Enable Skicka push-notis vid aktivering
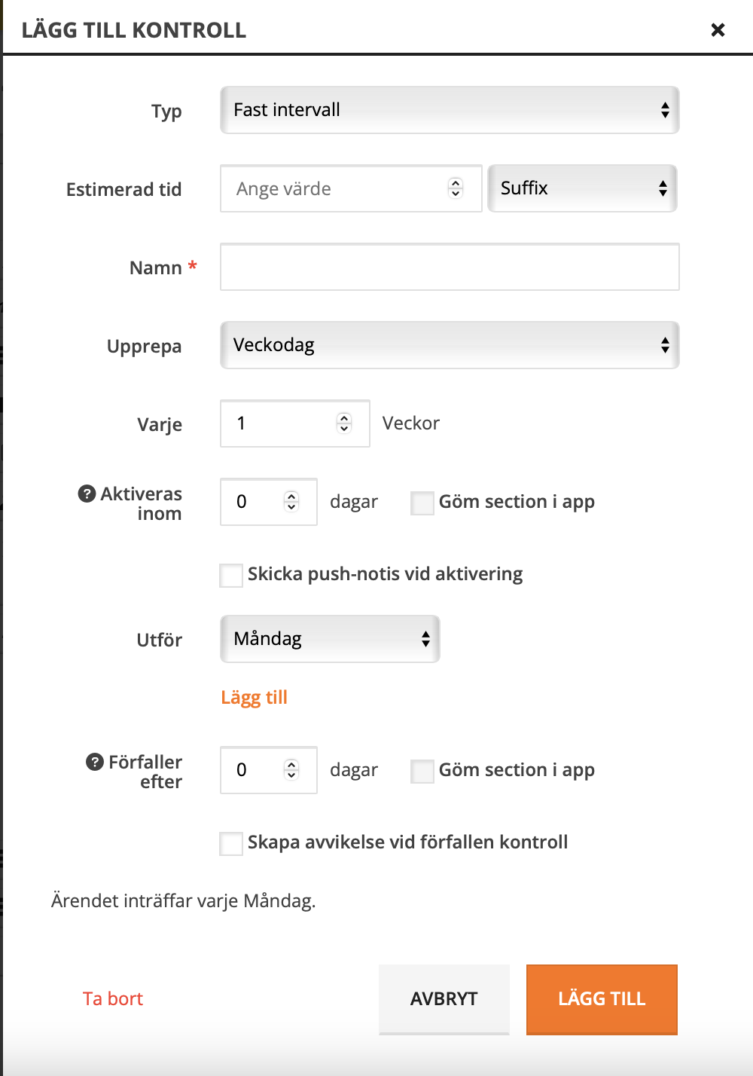 [x=231, y=575]
